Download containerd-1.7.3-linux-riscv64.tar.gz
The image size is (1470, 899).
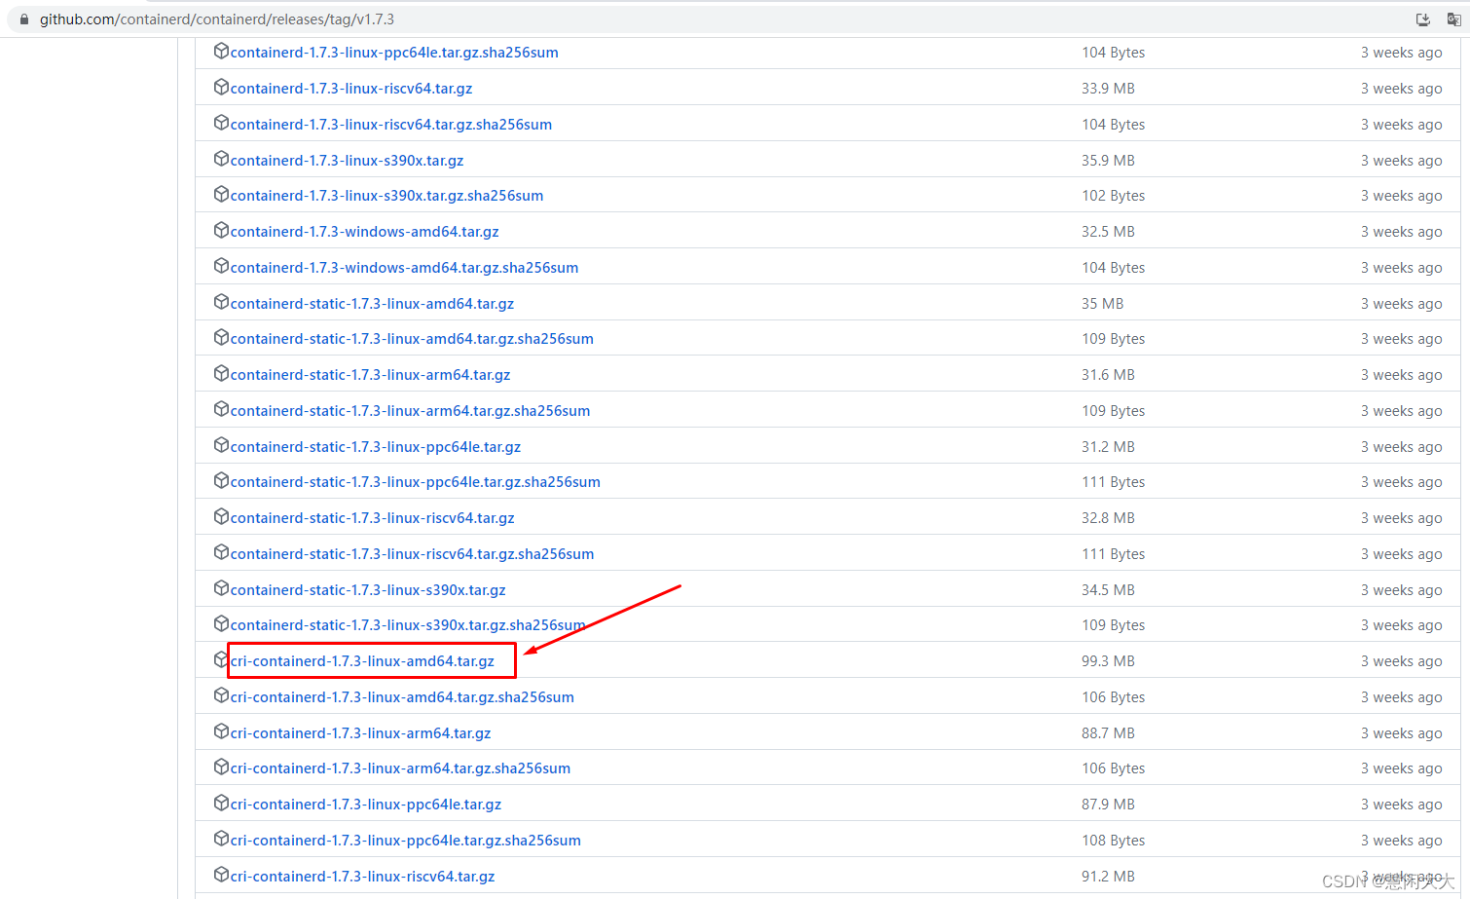pos(351,89)
